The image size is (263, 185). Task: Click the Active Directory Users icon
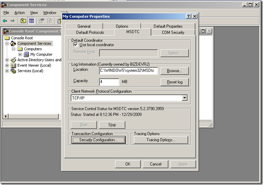tap(13, 60)
